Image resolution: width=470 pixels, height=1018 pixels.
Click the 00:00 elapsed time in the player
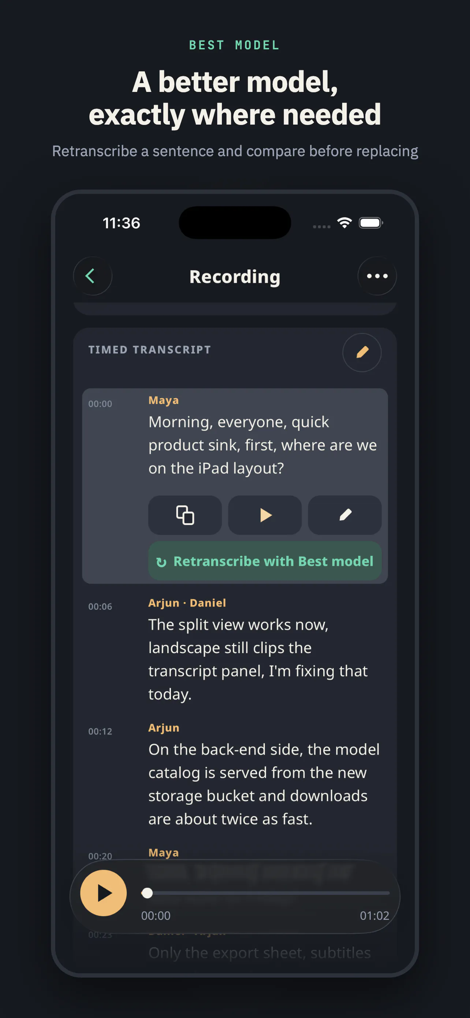click(156, 916)
